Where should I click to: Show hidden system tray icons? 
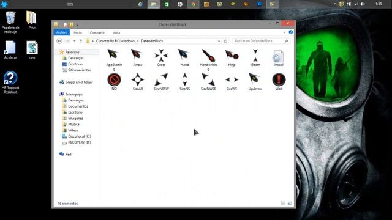click(335, 4)
